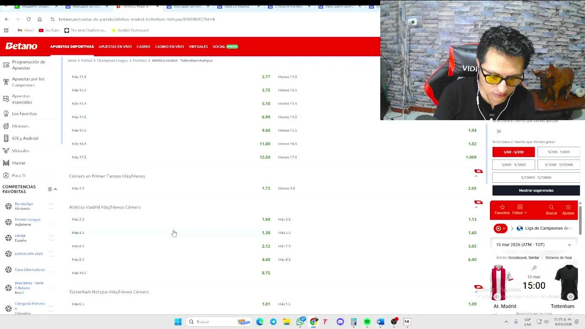Viewport: 585px width, 329px height.
Task: Select S/60 - S/200 win range
Action: 513,152
